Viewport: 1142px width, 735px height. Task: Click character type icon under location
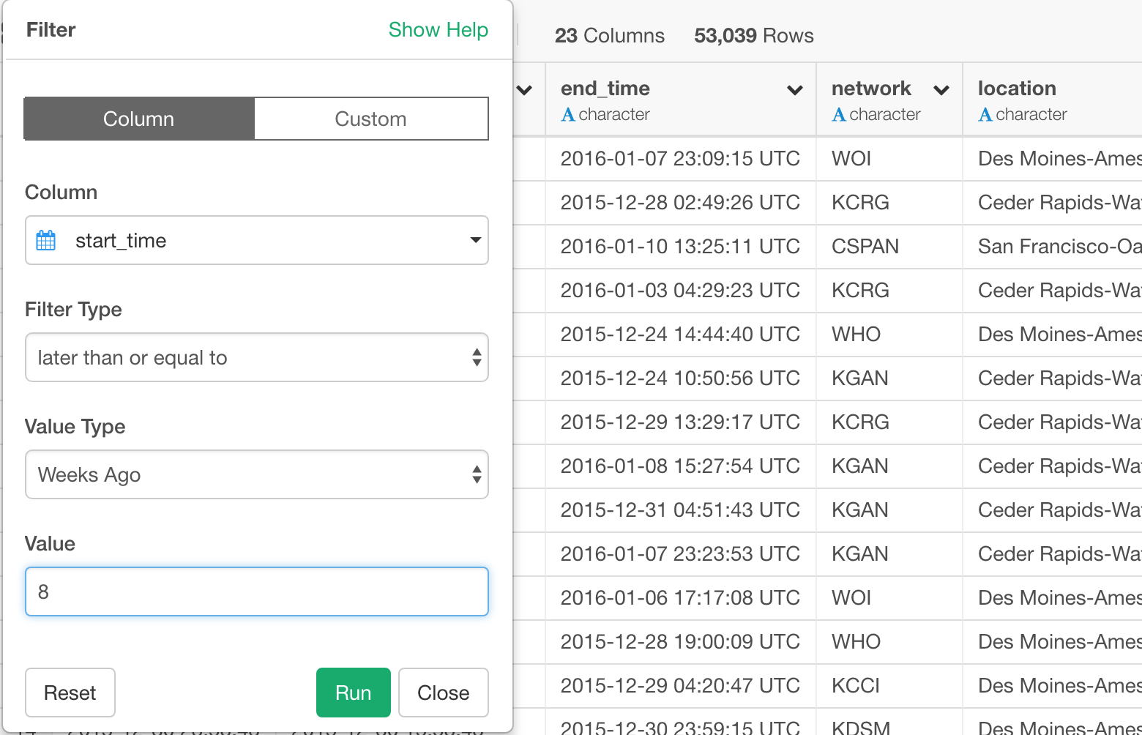click(985, 115)
